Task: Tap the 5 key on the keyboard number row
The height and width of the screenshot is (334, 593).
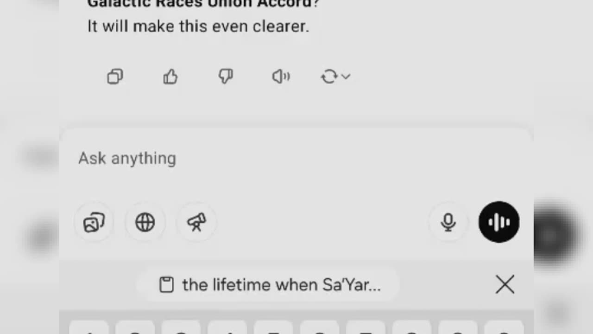Action: [x=273, y=328]
